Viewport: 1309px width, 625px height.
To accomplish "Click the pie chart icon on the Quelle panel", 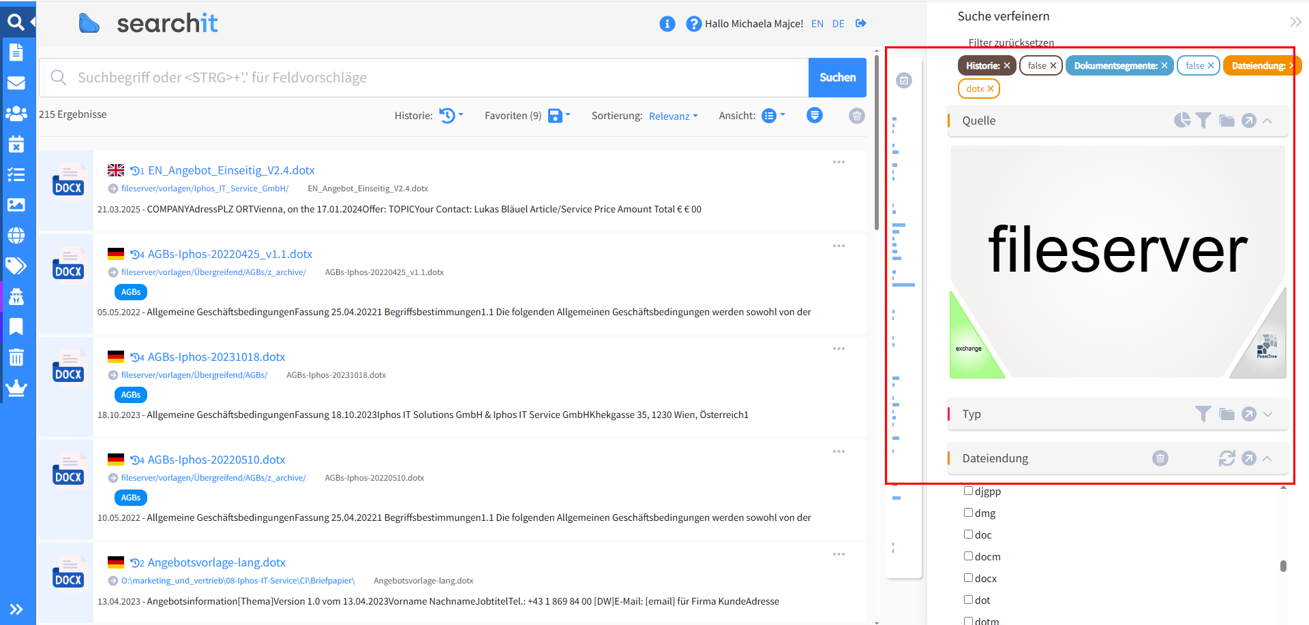I will pyautogui.click(x=1182, y=120).
